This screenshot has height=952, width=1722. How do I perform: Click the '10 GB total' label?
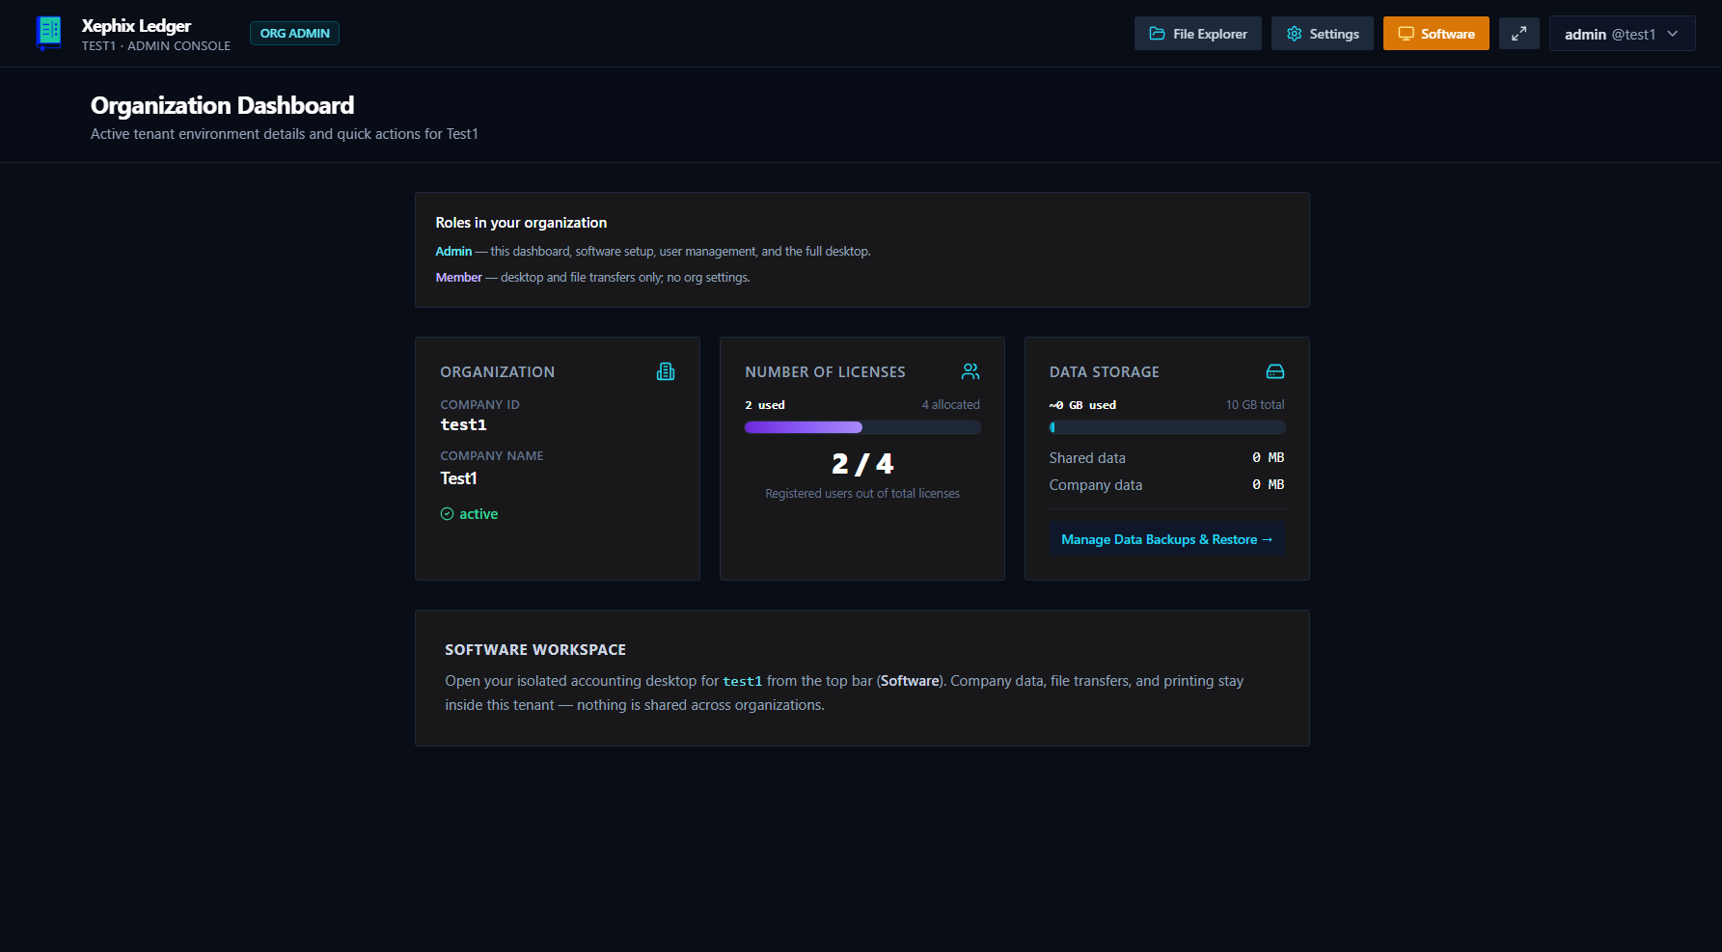pyautogui.click(x=1255, y=404)
